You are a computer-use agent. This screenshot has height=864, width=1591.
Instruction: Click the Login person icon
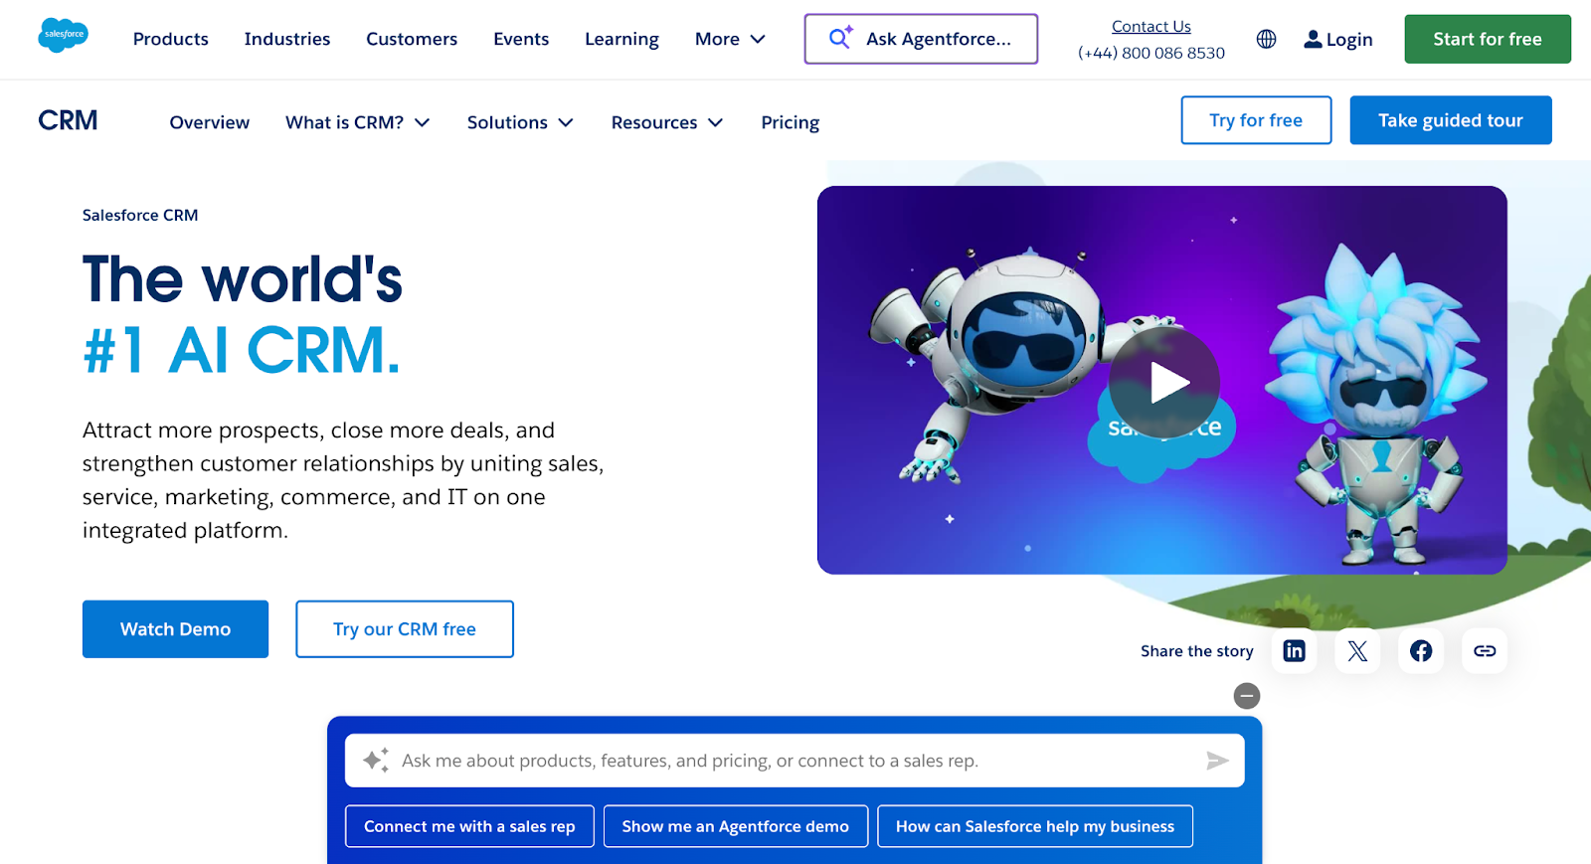coord(1313,39)
